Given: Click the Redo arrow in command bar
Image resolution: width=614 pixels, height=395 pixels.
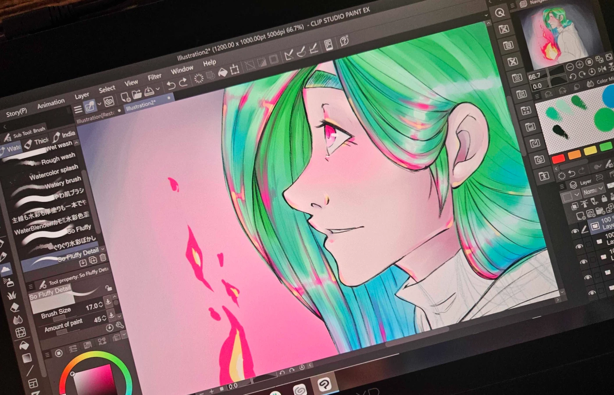Looking at the screenshot, I should pos(183,82).
